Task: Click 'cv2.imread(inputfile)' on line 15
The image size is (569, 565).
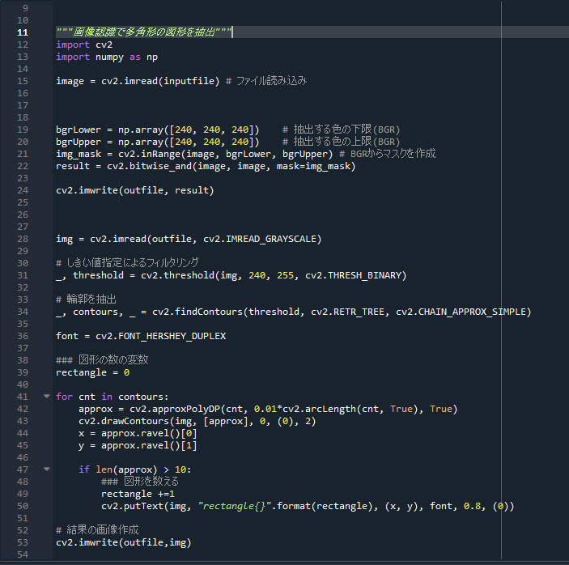Action: [160, 81]
